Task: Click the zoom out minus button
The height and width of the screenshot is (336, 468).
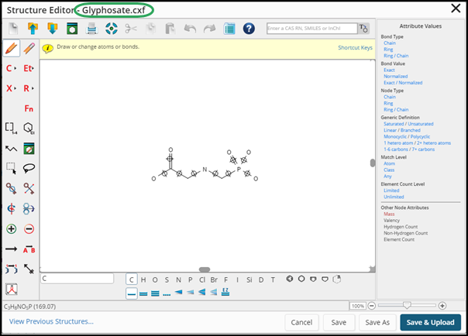Action: click(371, 306)
